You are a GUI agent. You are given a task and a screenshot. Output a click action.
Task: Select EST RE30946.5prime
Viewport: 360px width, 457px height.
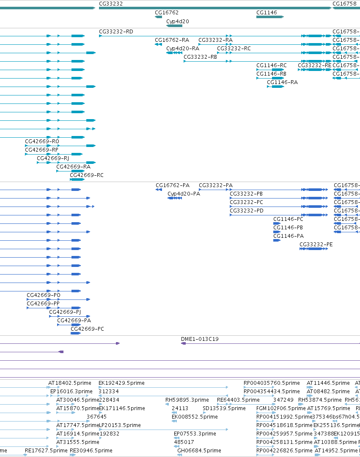coord(72,455)
